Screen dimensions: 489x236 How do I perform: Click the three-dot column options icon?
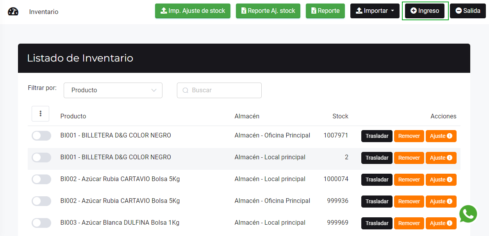point(40,114)
